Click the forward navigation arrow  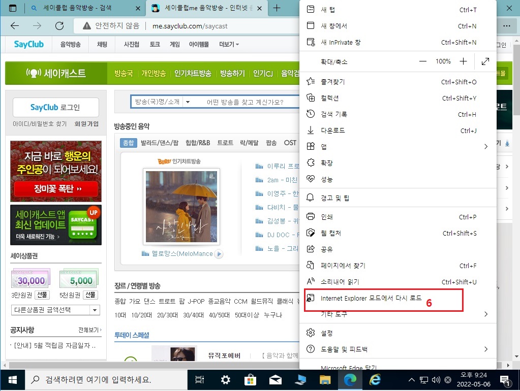pos(37,26)
